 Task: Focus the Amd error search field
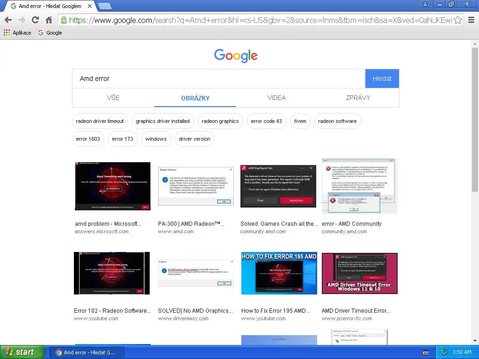(x=219, y=79)
